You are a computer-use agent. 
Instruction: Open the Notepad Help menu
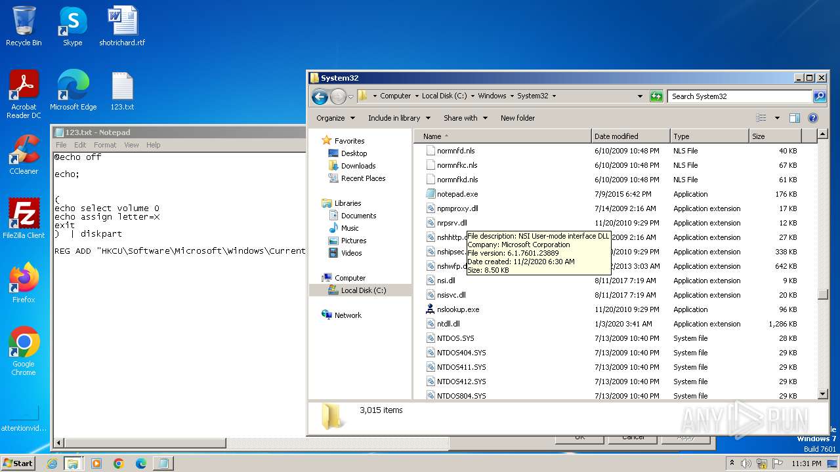(x=153, y=145)
